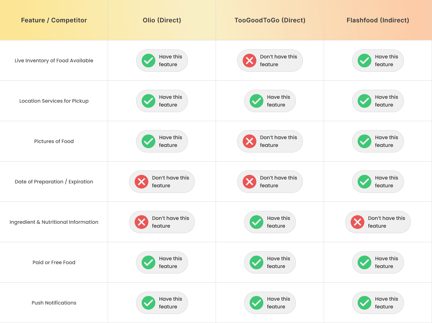Click Olio's check icon in Pictures of Food row
Screen dimensions: 432x323
[x=149, y=141]
